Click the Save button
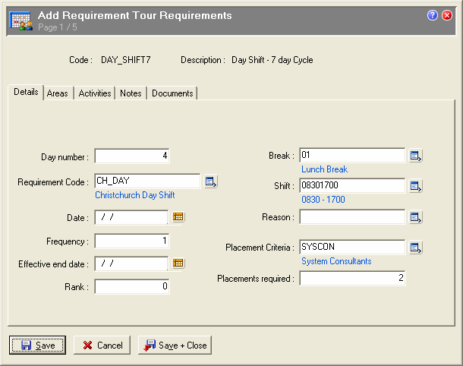Viewport: 463px width, 366px height. 37,345
